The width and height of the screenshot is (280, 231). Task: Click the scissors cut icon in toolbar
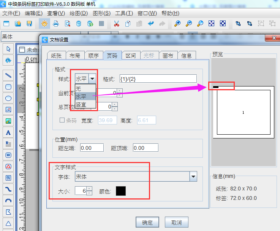pos(117,24)
